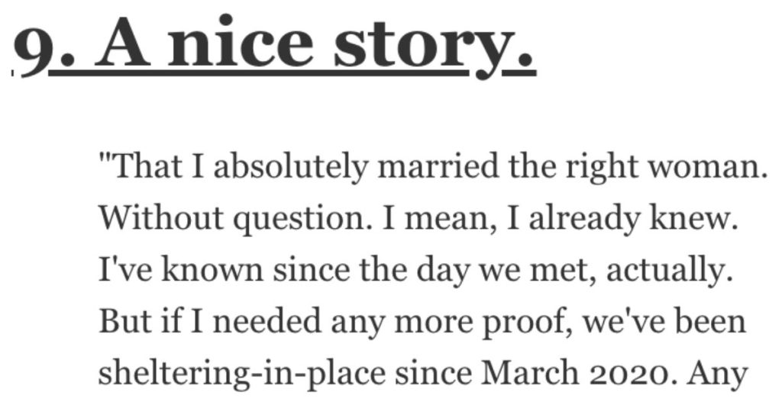The image size is (782, 408).
Task: Click the word "known" in the third line
Action: click(x=212, y=270)
